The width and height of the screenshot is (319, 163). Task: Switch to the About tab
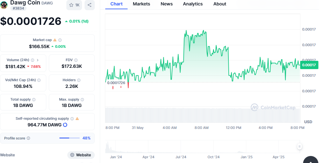(x=220, y=4)
